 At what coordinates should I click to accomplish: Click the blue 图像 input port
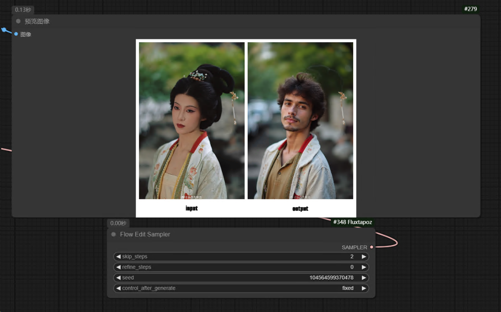coord(16,34)
